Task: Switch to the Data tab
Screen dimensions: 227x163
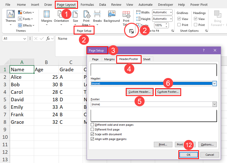Action: 102,4
